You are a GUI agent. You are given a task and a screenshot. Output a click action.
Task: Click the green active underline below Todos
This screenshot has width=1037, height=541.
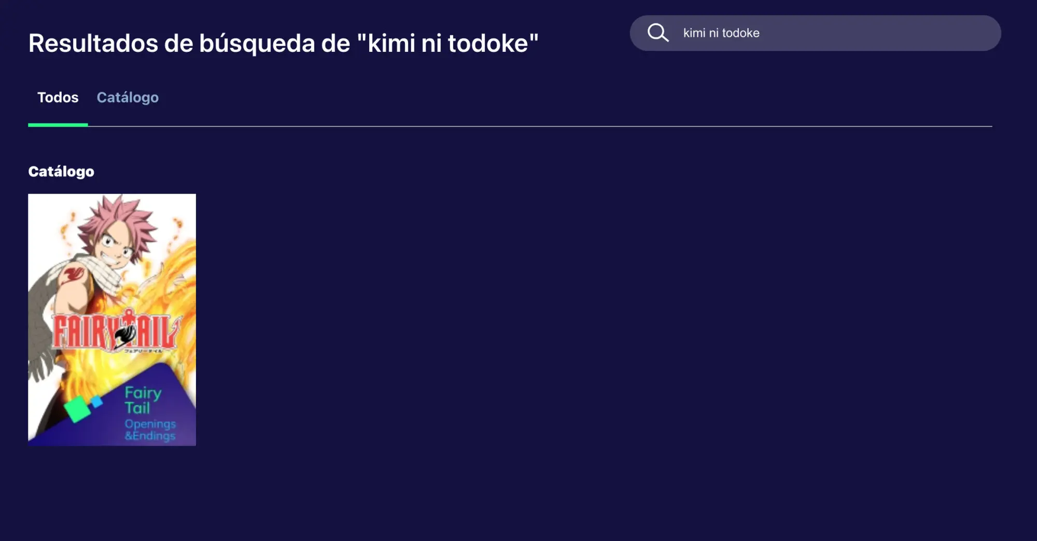[58, 125]
